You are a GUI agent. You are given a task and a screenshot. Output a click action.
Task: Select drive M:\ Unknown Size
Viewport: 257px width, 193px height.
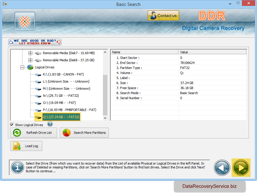pyautogui.click(x=67, y=89)
